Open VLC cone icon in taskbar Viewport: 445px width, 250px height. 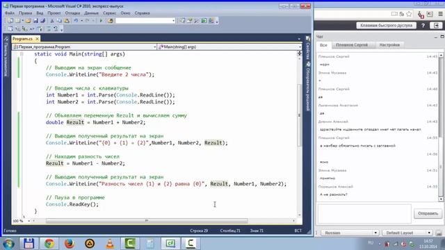coord(110,244)
